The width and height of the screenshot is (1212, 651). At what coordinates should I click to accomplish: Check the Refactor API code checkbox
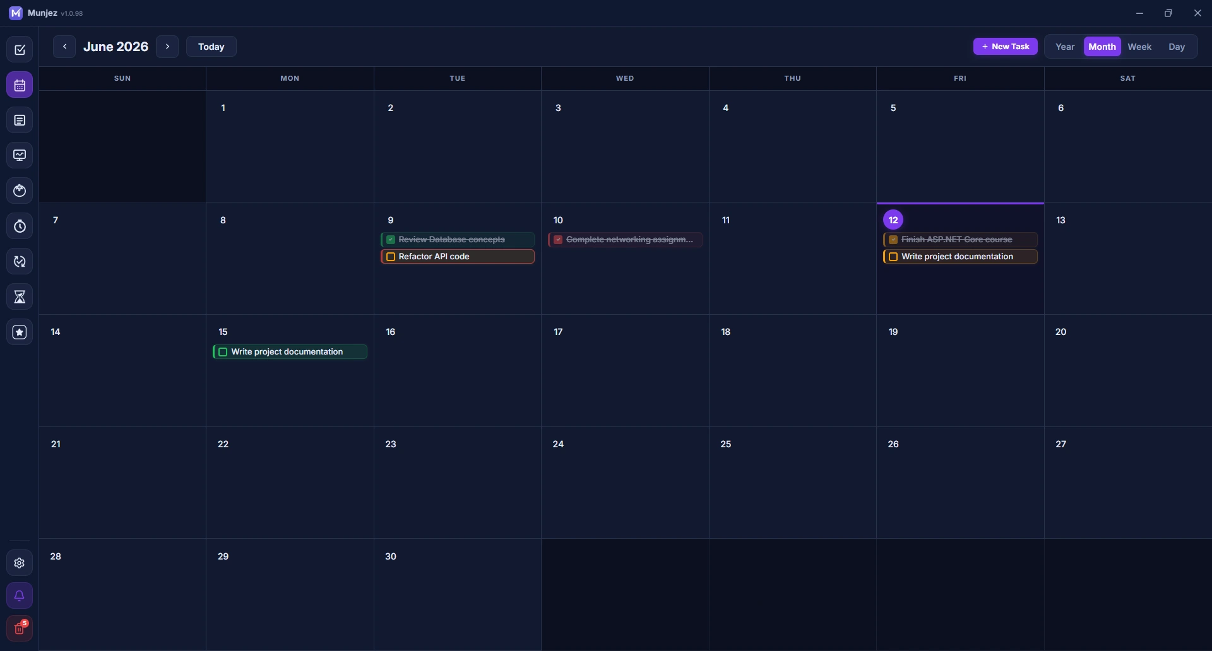(391, 257)
